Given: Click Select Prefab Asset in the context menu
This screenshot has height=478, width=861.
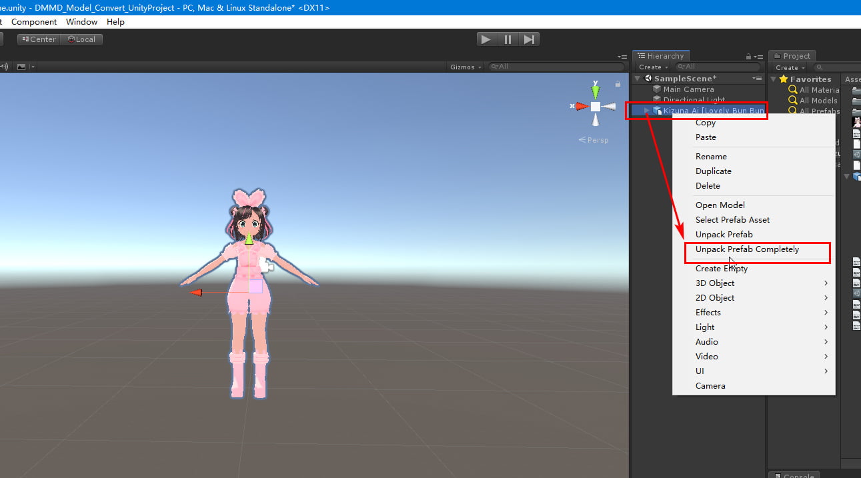Looking at the screenshot, I should [x=732, y=219].
